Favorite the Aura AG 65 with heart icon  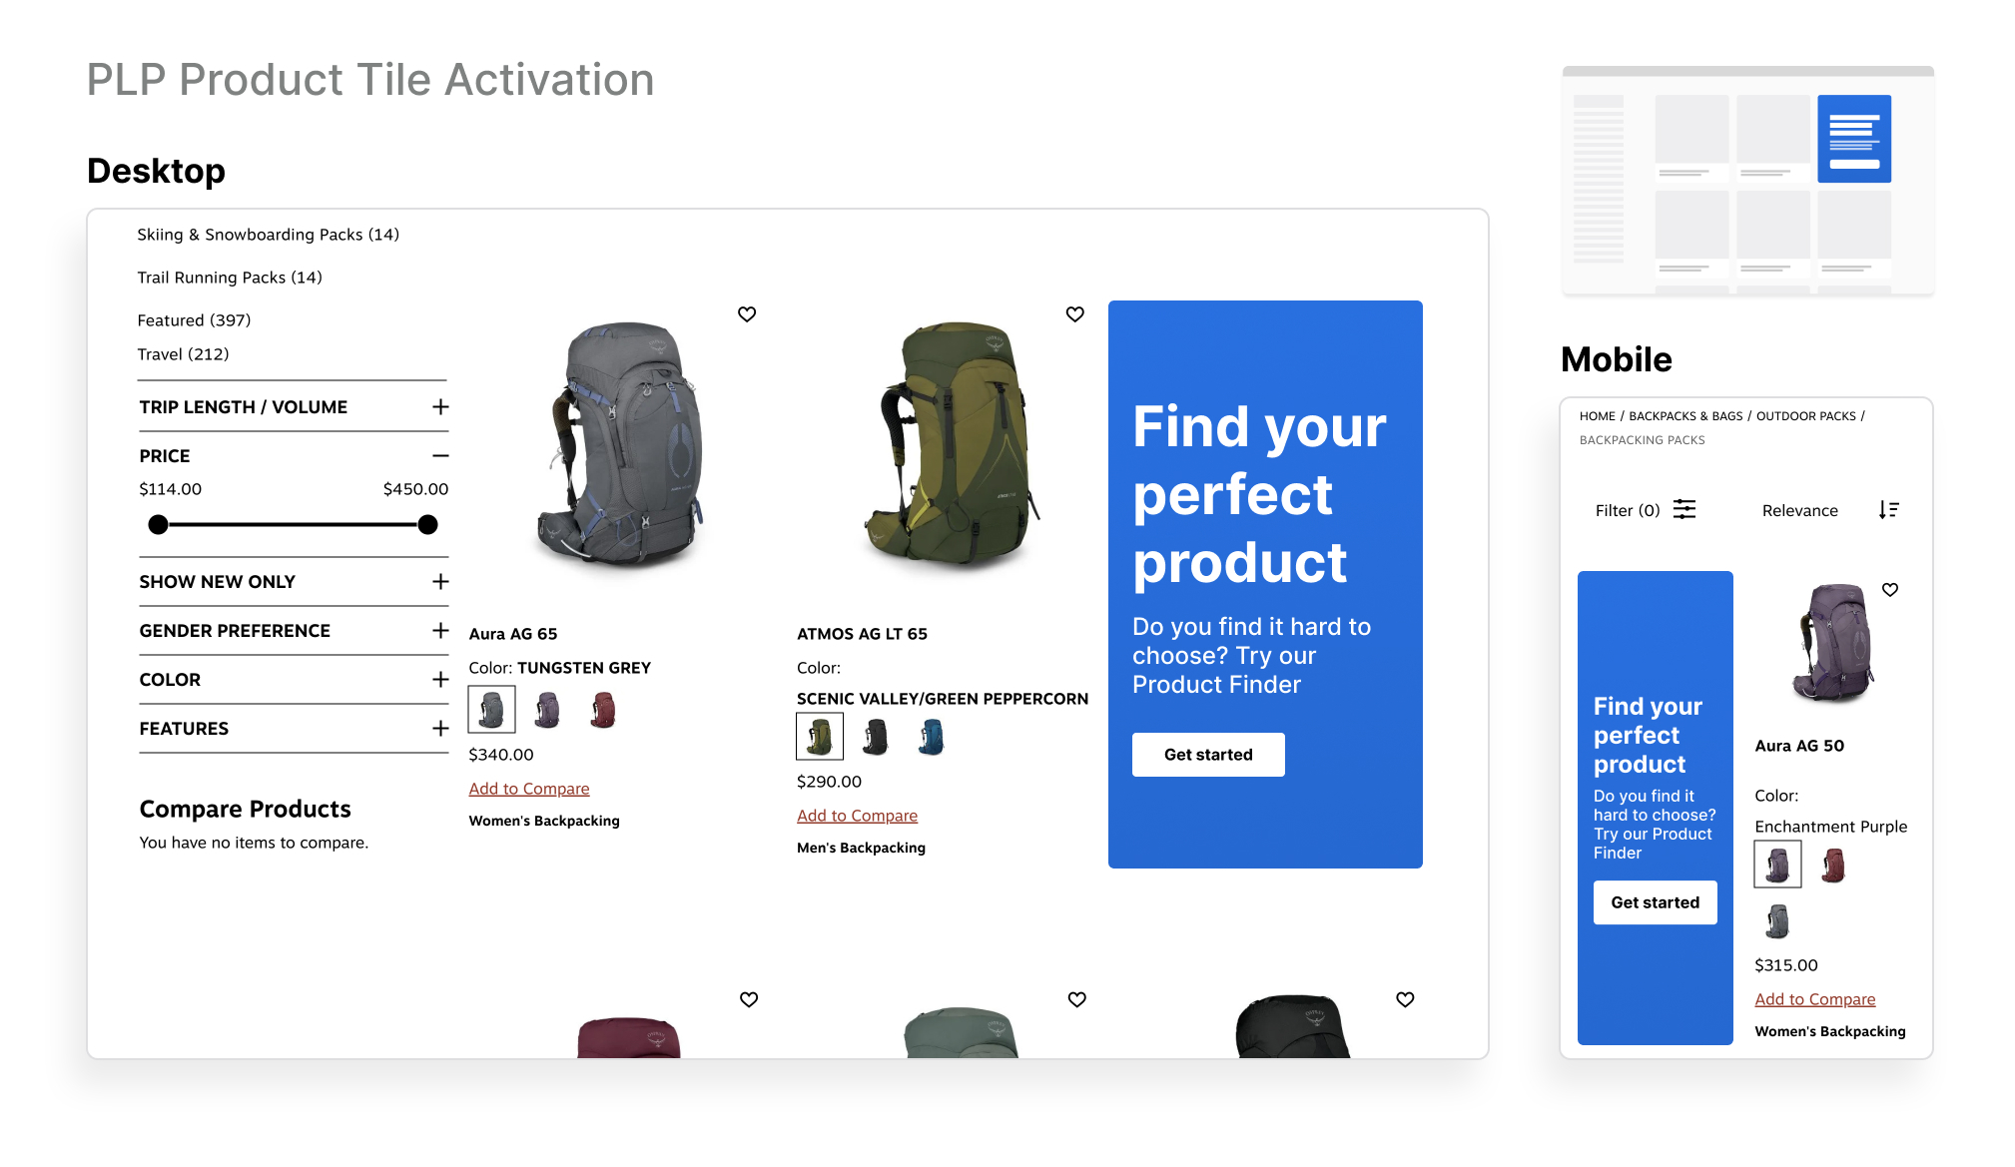click(747, 314)
